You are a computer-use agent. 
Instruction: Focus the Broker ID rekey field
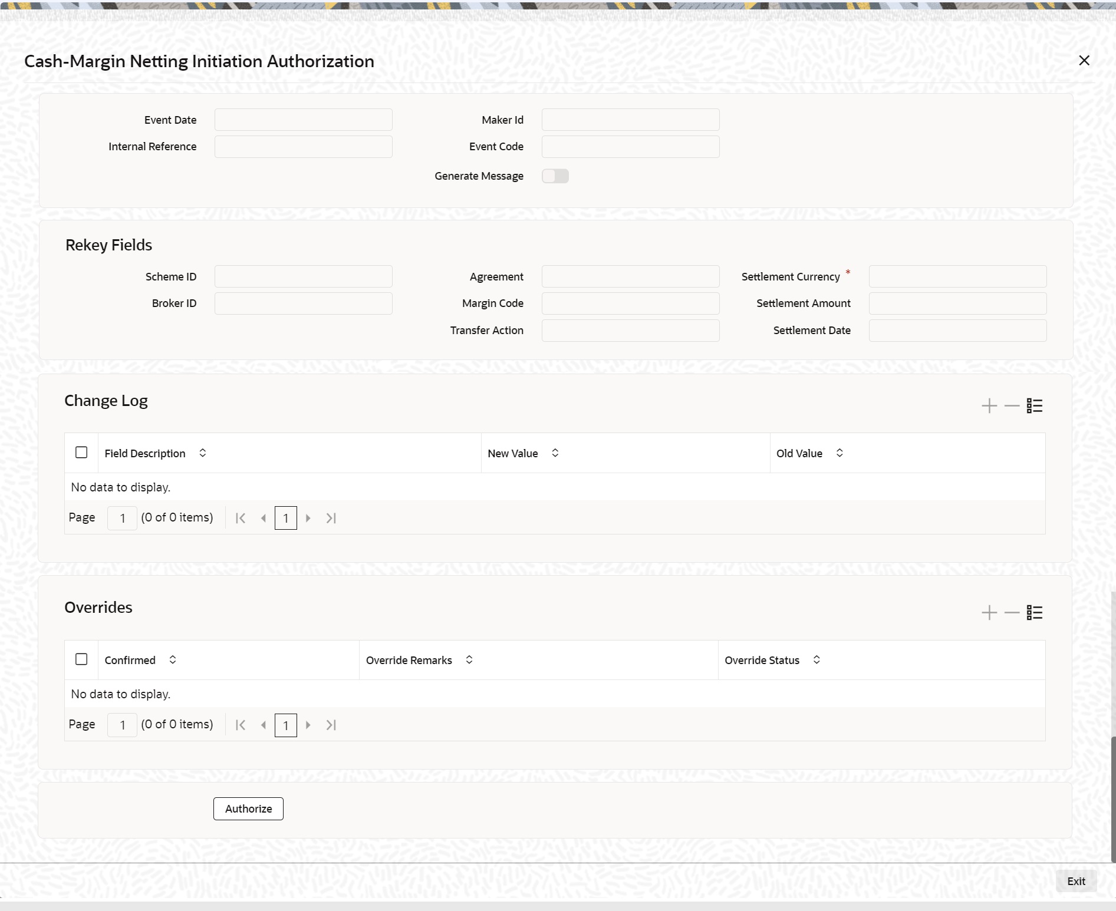[304, 303]
